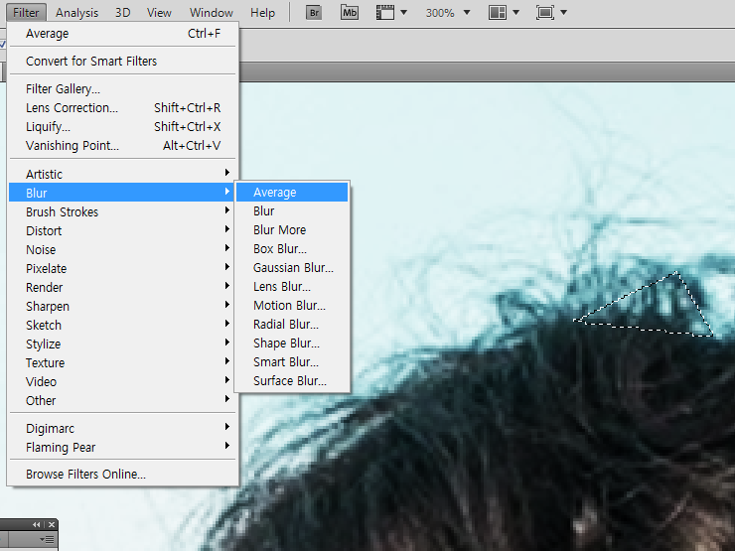Apply the plain Blur filter
Screen dimensions: 735x551
point(292,210)
